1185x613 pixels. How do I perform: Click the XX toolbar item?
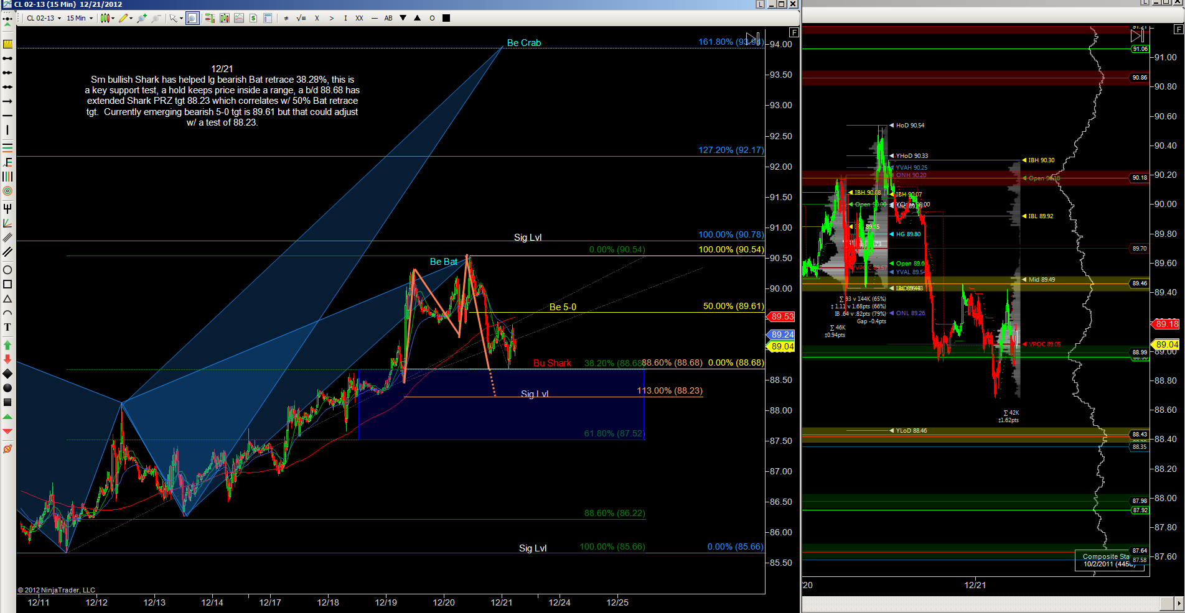pos(359,18)
